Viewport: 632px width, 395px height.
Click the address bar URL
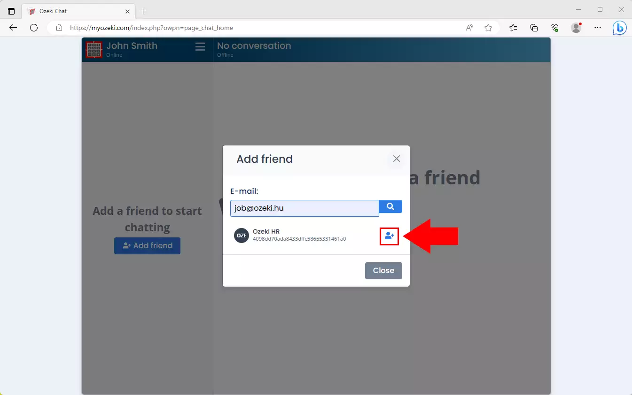tap(151, 28)
